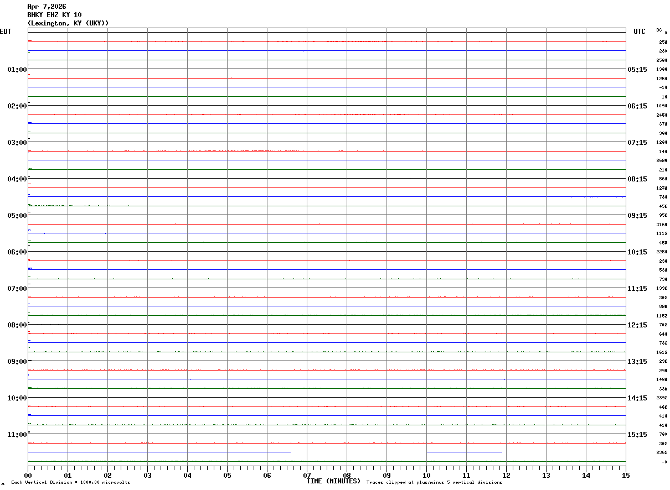Click minute tick label "07" on time axis
This screenshot has width=670, height=490.
point(307,475)
